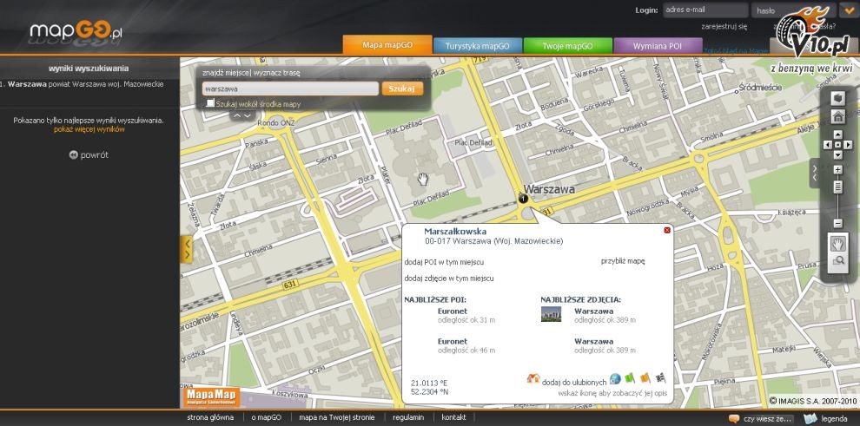
Task: Open the kontakt footer link
Action: click(x=453, y=417)
